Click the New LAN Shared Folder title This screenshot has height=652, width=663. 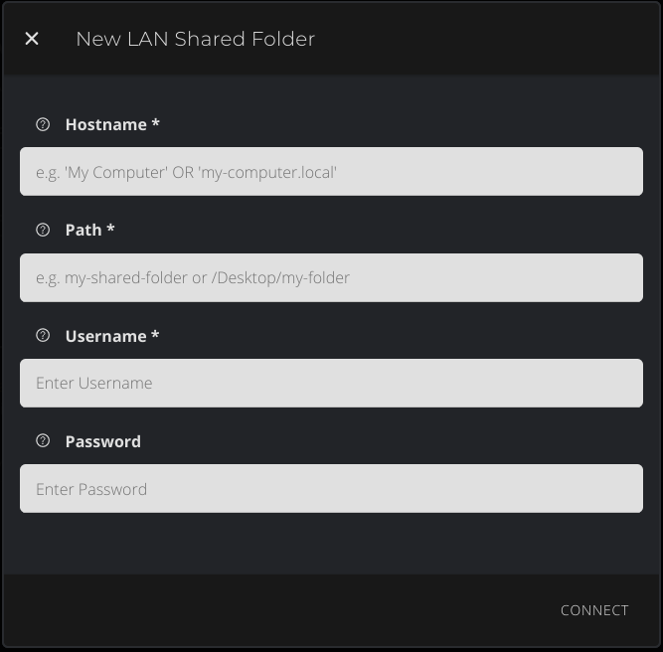coord(195,39)
